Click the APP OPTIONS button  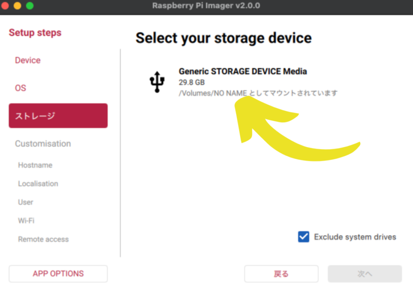click(58, 274)
